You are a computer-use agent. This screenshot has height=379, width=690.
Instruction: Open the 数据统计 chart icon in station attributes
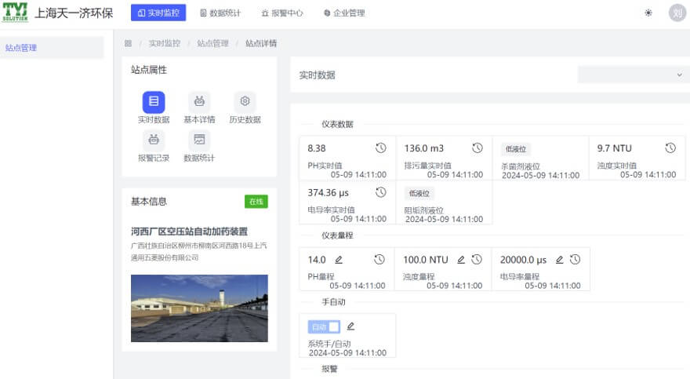[x=199, y=140]
